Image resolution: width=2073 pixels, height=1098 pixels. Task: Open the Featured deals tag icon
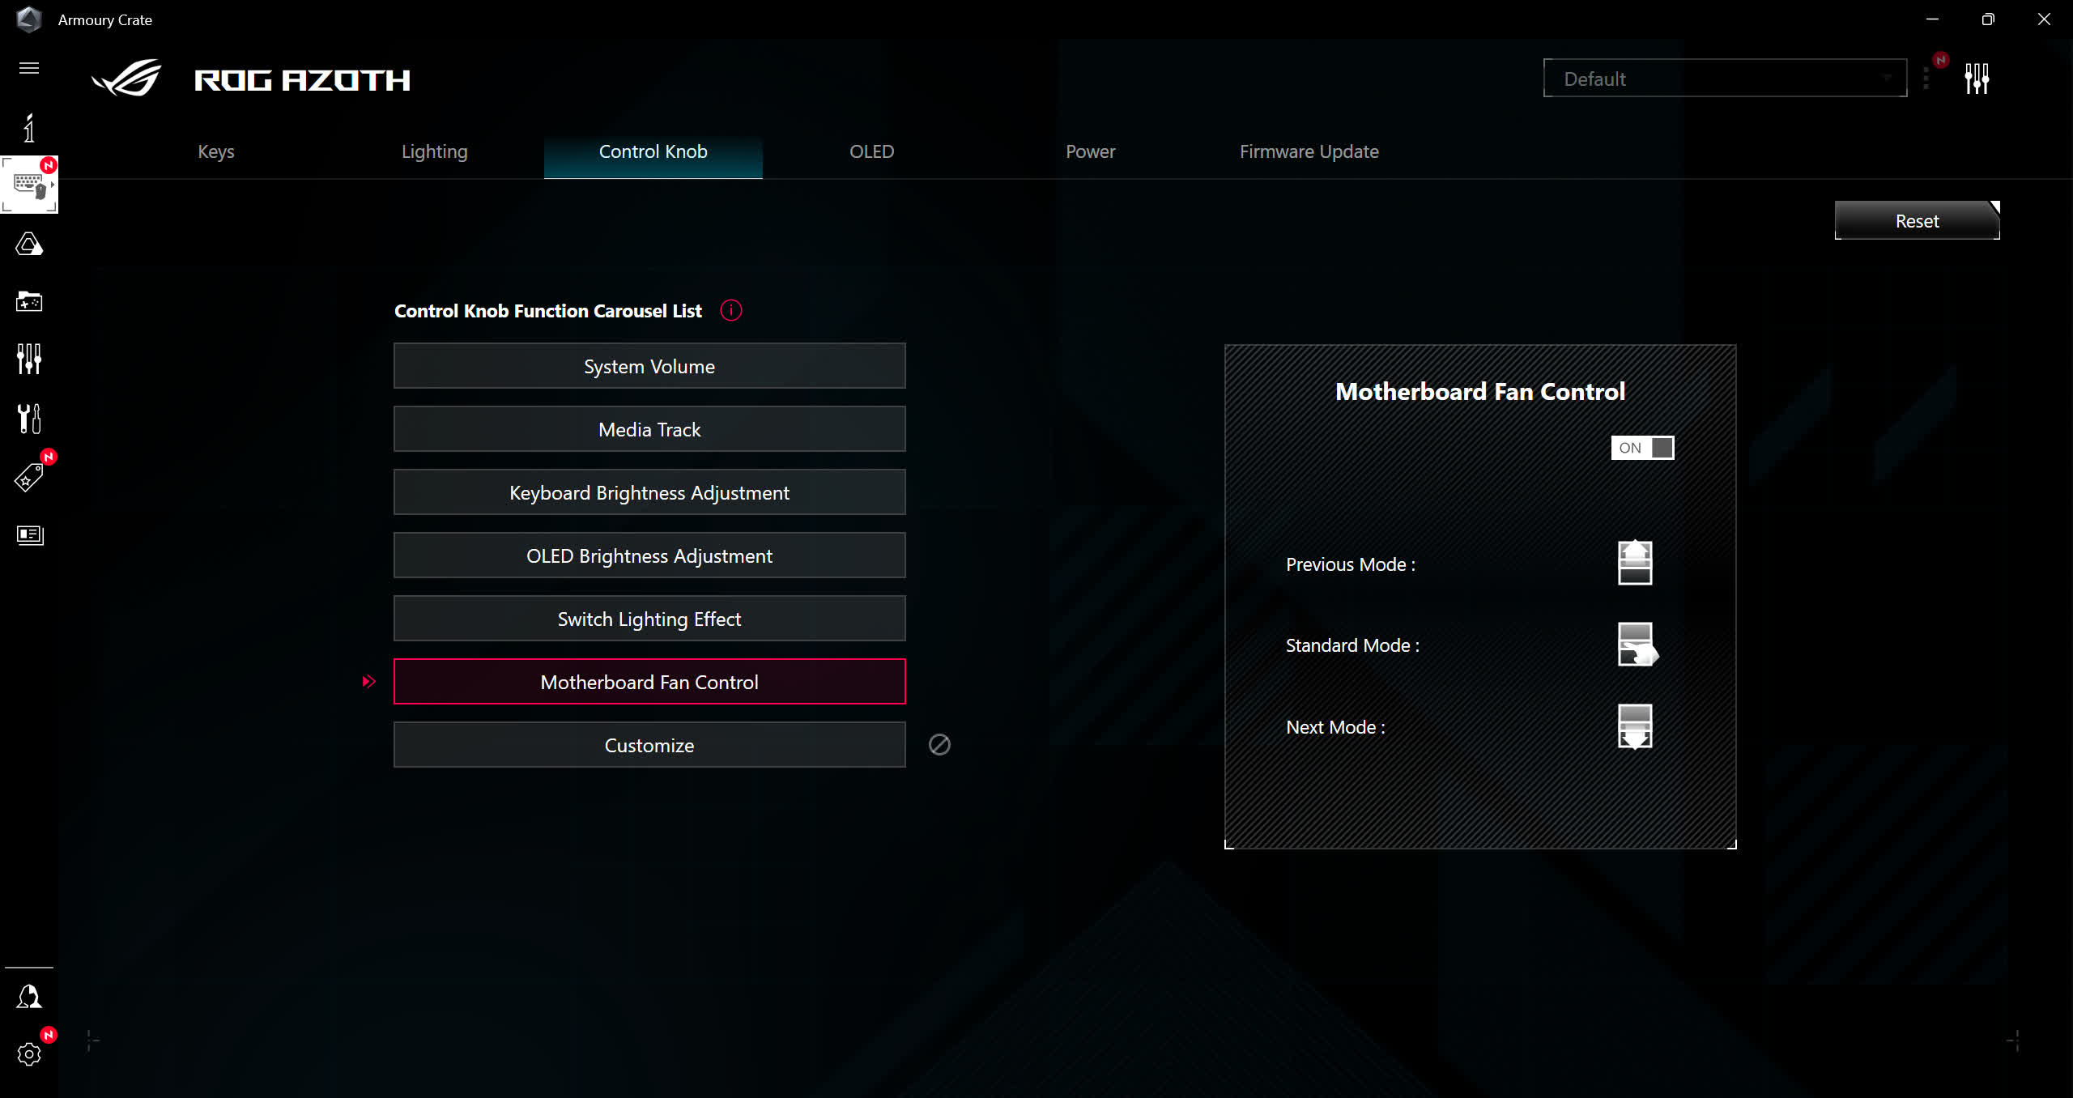pyautogui.click(x=29, y=478)
